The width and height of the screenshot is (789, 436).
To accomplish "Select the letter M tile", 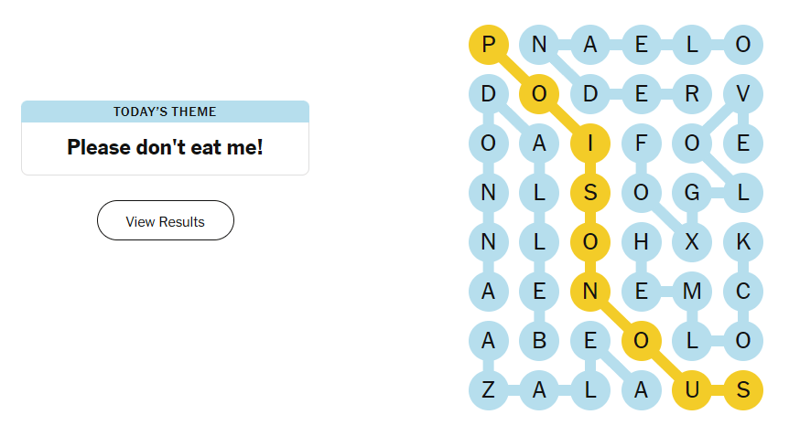I will click(x=692, y=292).
